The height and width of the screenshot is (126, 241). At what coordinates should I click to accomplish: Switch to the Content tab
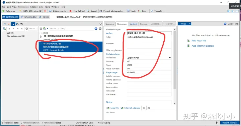[133, 24]
